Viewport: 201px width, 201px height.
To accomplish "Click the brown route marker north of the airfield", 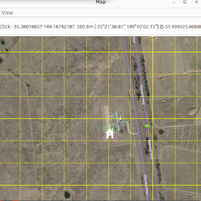I will (132, 92).
